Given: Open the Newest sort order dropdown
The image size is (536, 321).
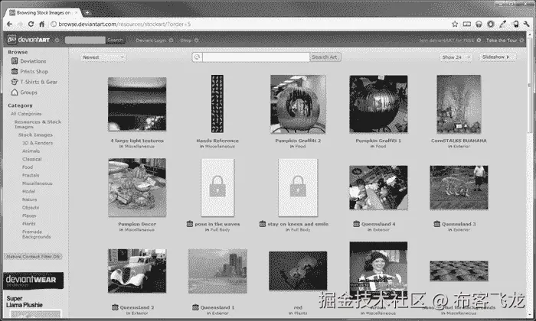Looking at the screenshot, I should [103, 57].
